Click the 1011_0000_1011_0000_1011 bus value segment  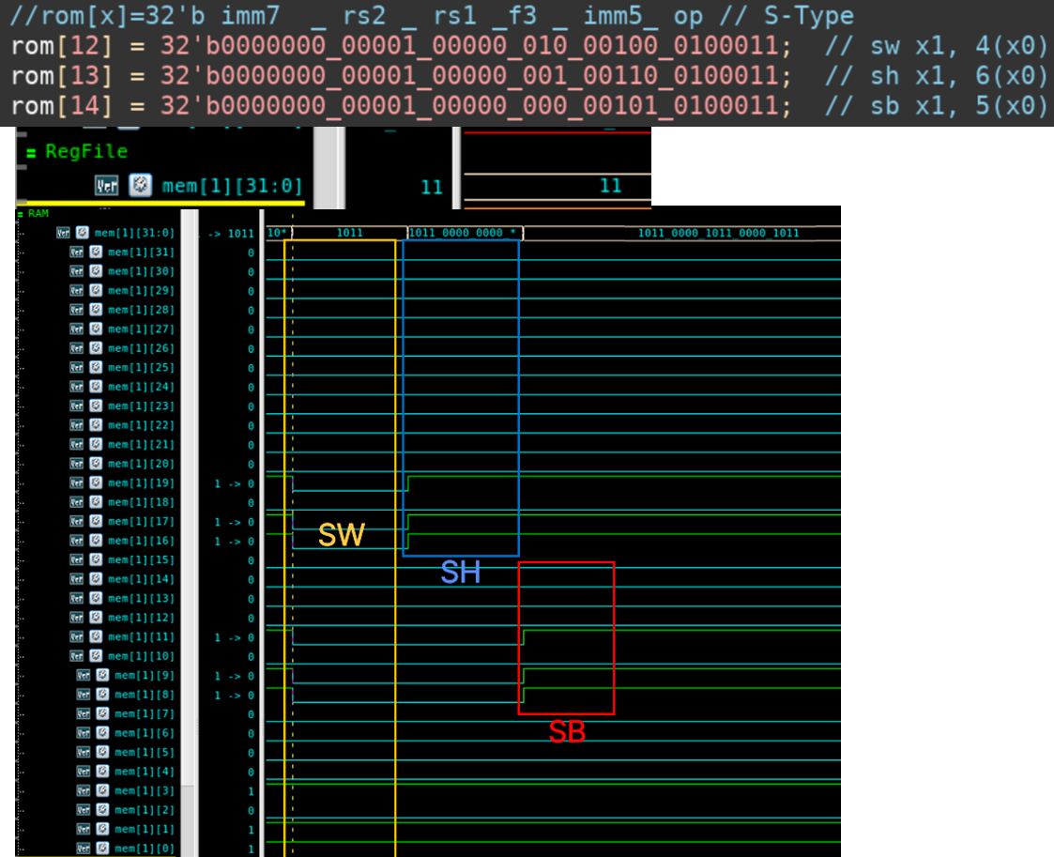[x=718, y=232]
